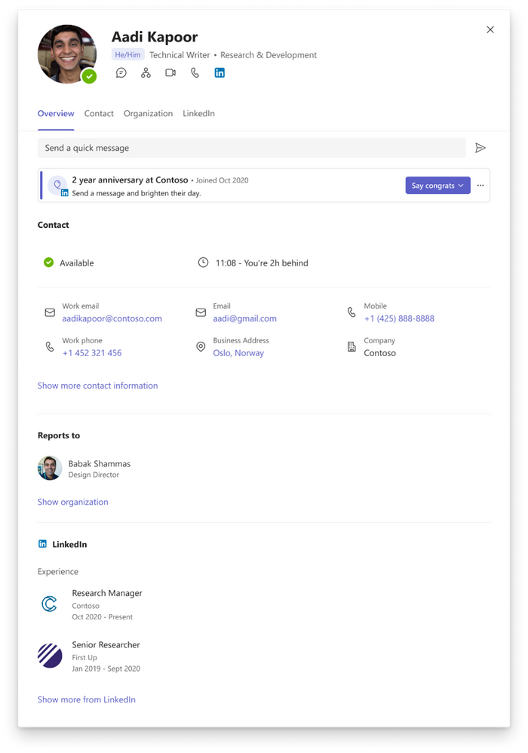Image resolution: width=528 pixels, height=753 pixels.
Task: Start a video call with Aadi
Action: pos(170,72)
